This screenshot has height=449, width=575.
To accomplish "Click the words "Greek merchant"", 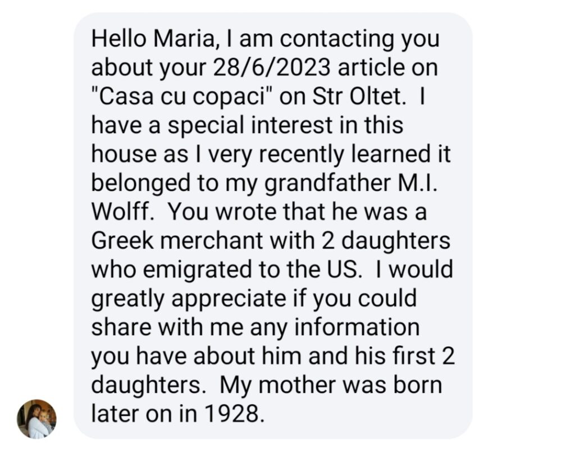I will (177, 241).
